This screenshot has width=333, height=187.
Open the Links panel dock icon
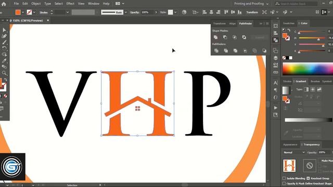click(276, 72)
